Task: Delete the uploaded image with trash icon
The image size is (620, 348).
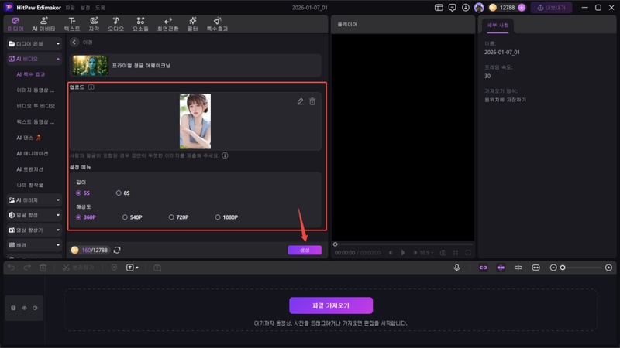Action: [x=312, y=101]
